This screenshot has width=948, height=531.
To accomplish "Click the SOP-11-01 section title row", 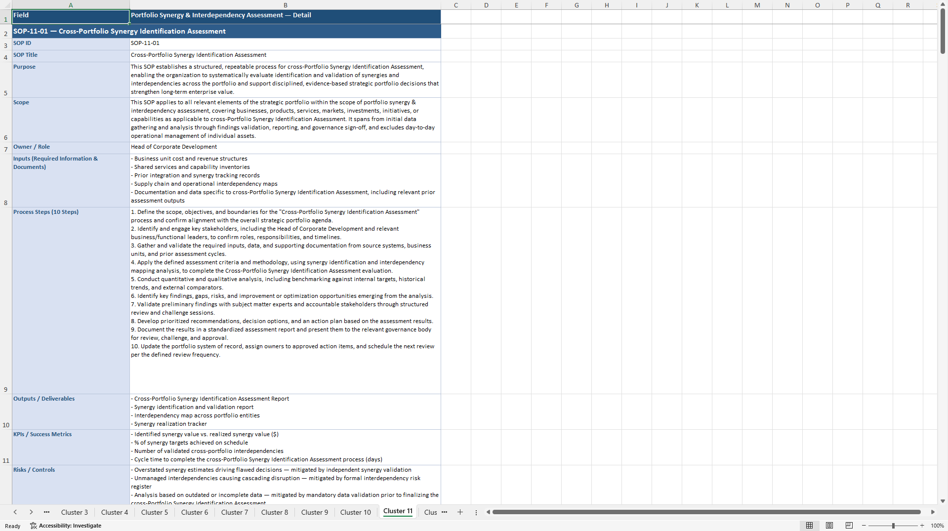I will [x=226, y=31].
